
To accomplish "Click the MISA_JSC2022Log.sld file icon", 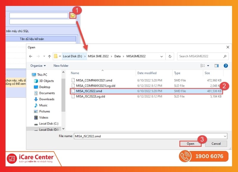I will (73, 96).
